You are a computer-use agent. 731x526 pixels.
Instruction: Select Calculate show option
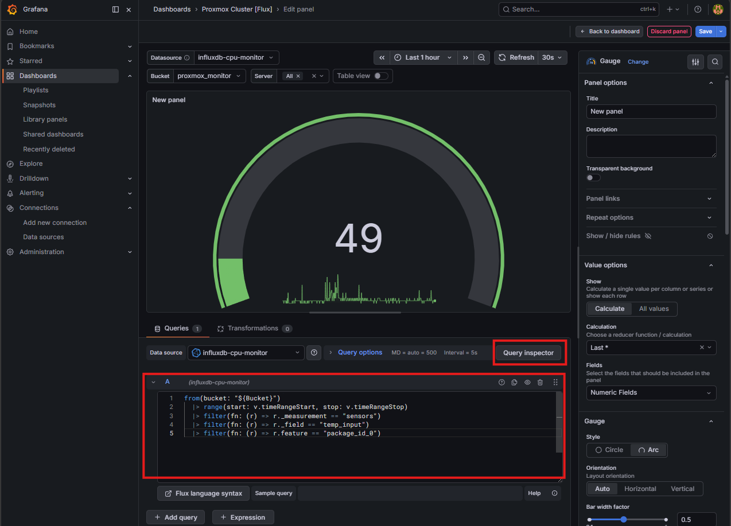609,309
